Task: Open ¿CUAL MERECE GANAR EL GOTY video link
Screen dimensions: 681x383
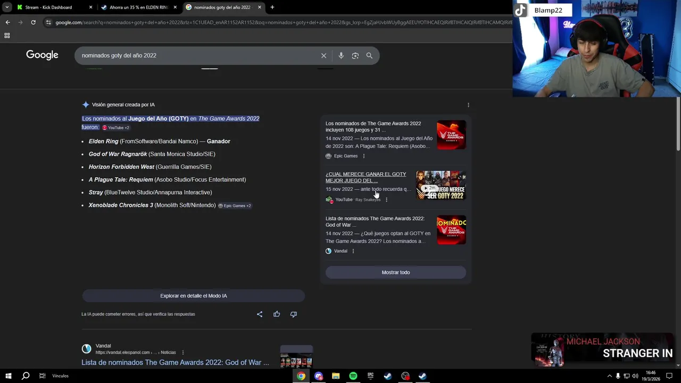Action: click(366, 177)
